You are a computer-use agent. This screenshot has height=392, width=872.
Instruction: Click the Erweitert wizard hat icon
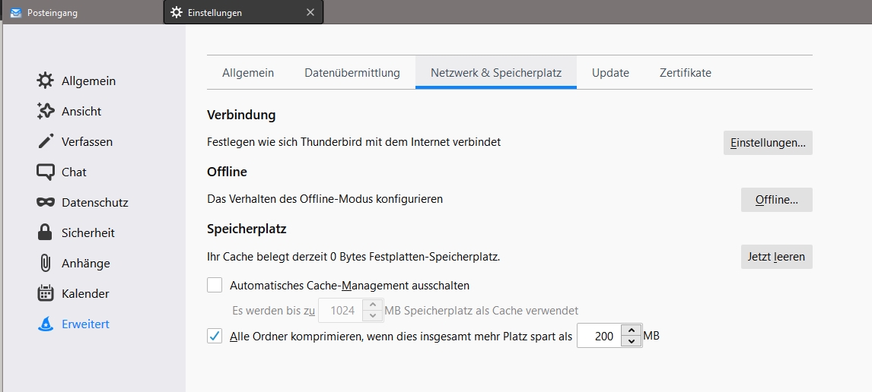click(46, 324)
